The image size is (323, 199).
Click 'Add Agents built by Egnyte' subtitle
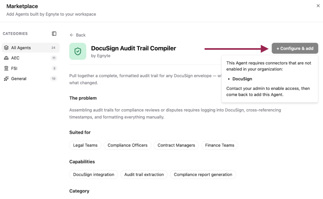click(x=51, y=14)
